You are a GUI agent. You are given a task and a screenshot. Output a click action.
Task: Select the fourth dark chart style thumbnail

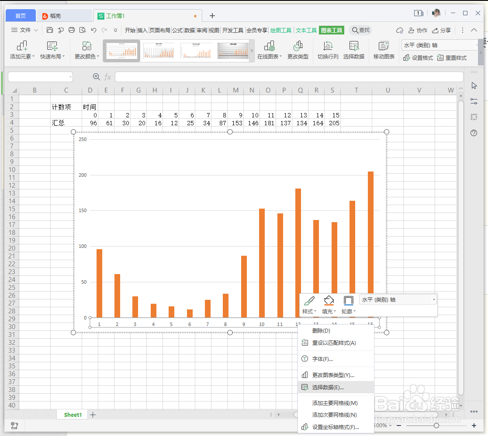[233, 51]
